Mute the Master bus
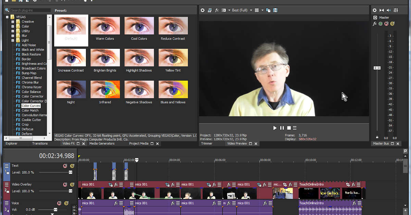411x215 pixels. pyautogui.click(x=386, y=24)
